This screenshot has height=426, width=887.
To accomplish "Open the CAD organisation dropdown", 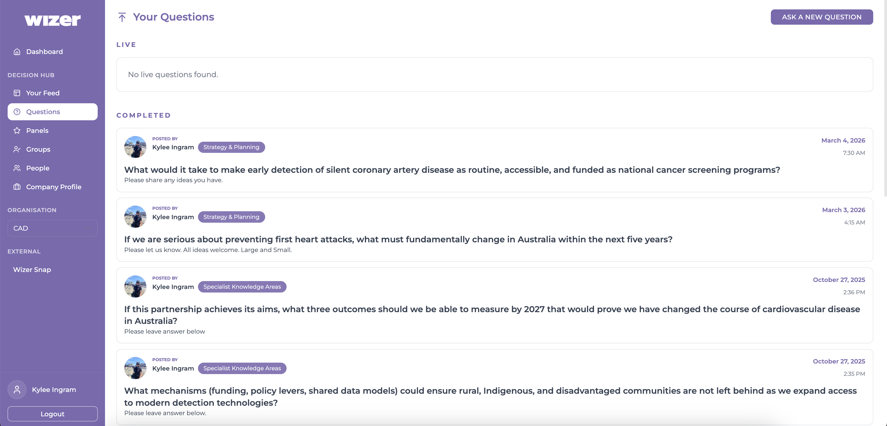I will 52,228.
